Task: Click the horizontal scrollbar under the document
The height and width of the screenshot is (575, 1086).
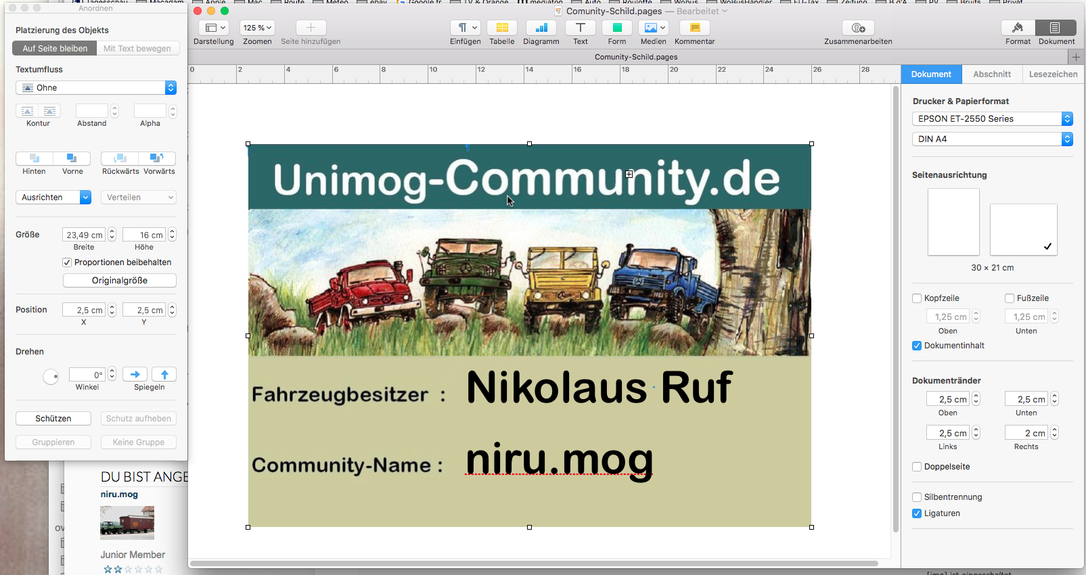Action: [x=535, y=563]
